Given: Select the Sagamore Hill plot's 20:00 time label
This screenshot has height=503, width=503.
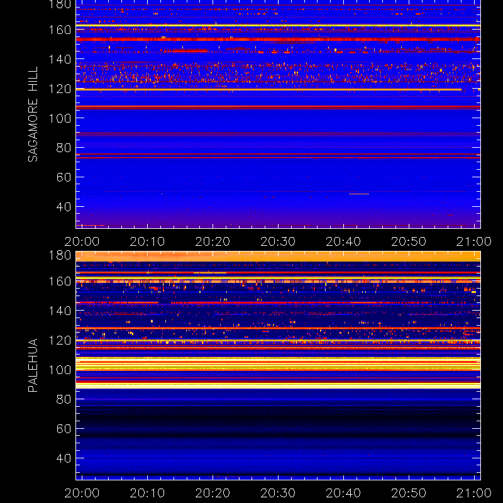Looking at the screenshot, I should (82, 241).
